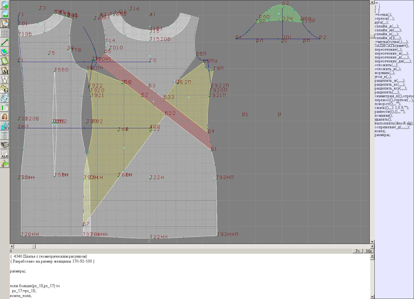The height and width of the screenshot is (299, 414).
Task: Open the pattern with M icon
Action: pyautogui.click(x=5, y=70)
